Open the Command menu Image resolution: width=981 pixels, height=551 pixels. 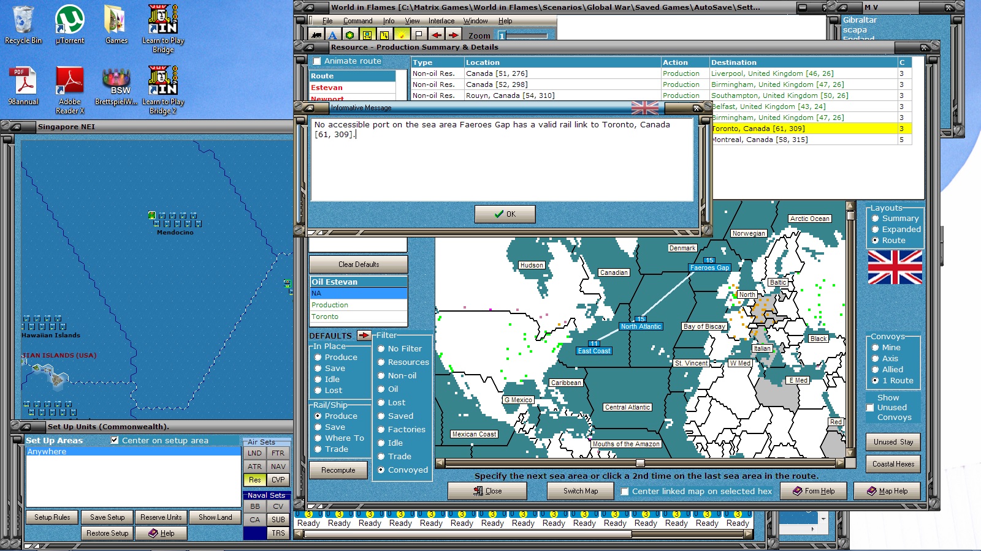tap(357, 21)
